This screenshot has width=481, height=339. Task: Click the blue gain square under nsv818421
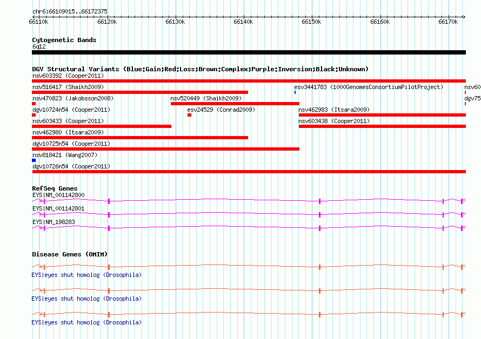tap(34, 160)
